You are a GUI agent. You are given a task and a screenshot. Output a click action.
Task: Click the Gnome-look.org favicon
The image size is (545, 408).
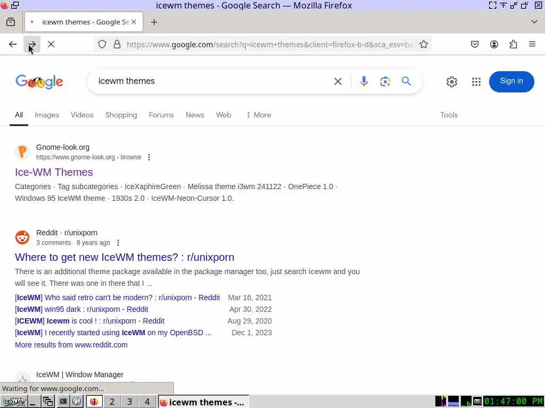(x=22, y=152)
